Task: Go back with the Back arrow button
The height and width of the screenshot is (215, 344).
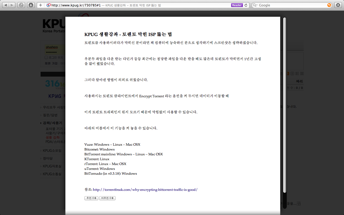Action: 6,5
